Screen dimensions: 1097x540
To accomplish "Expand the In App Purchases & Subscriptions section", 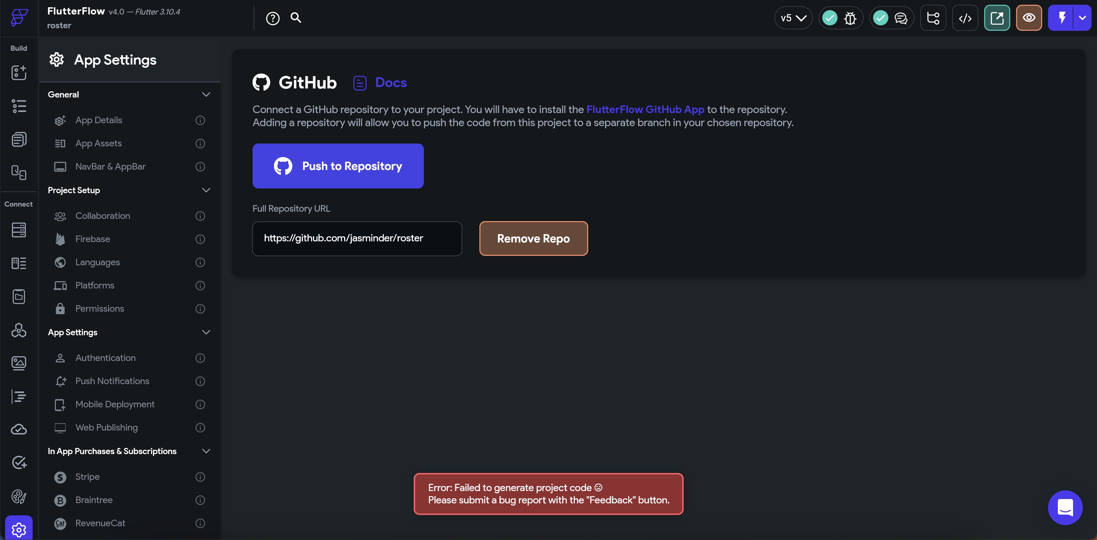I will tap(206, 451).
